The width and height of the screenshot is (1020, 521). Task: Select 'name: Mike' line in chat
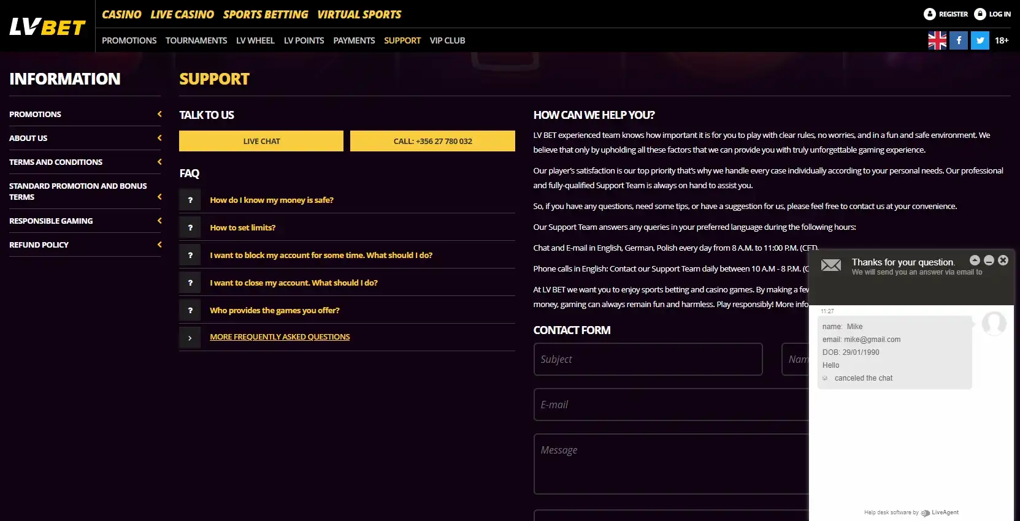point(843,327)
